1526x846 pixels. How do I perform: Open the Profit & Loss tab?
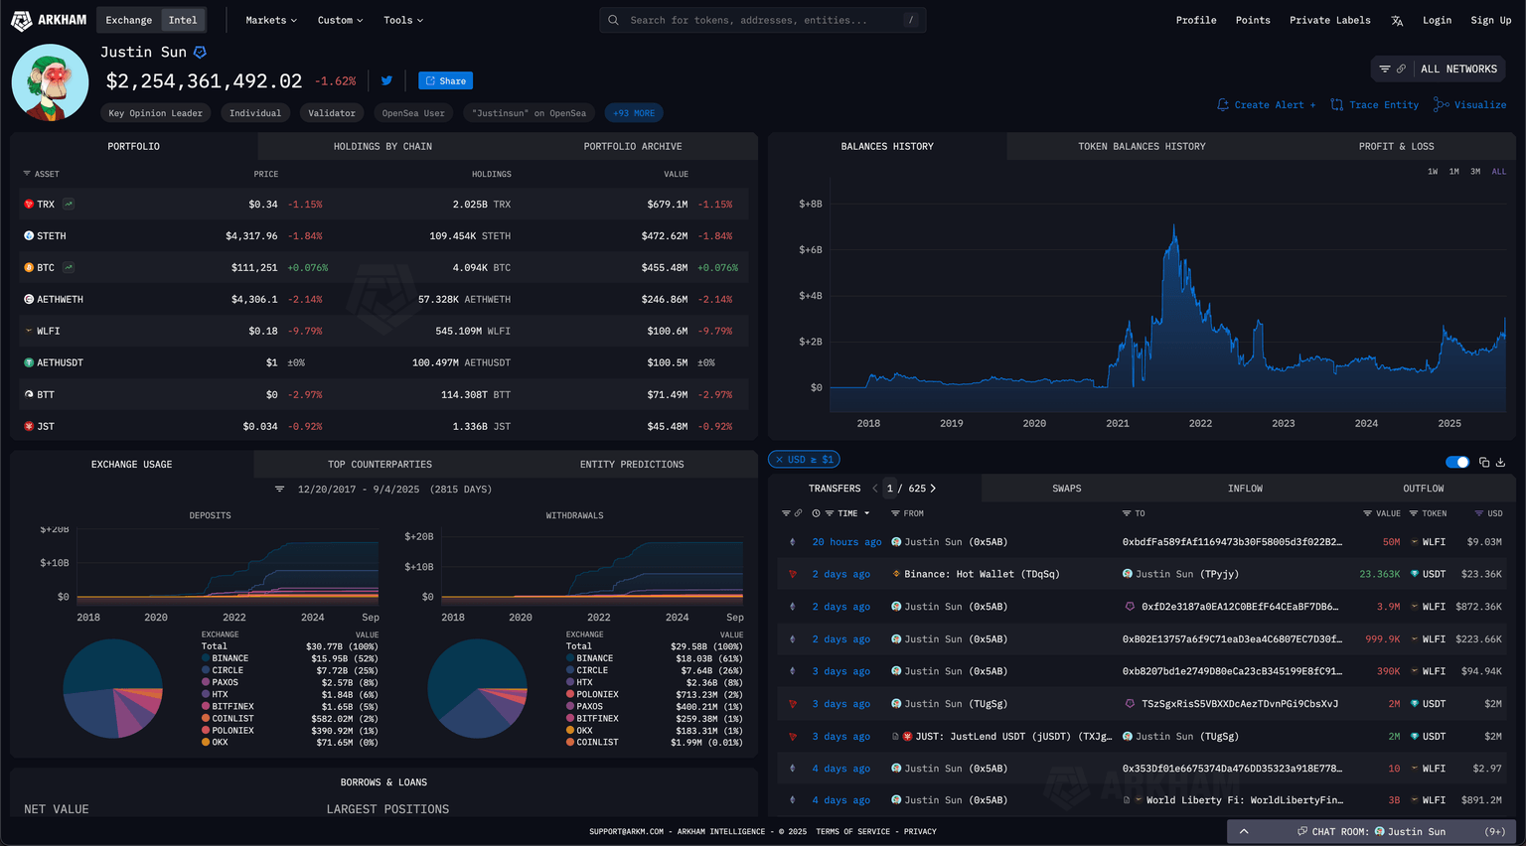click(1396, 146)
